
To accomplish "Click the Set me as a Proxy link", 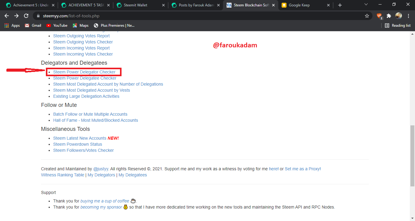I will tap(302, 169).
